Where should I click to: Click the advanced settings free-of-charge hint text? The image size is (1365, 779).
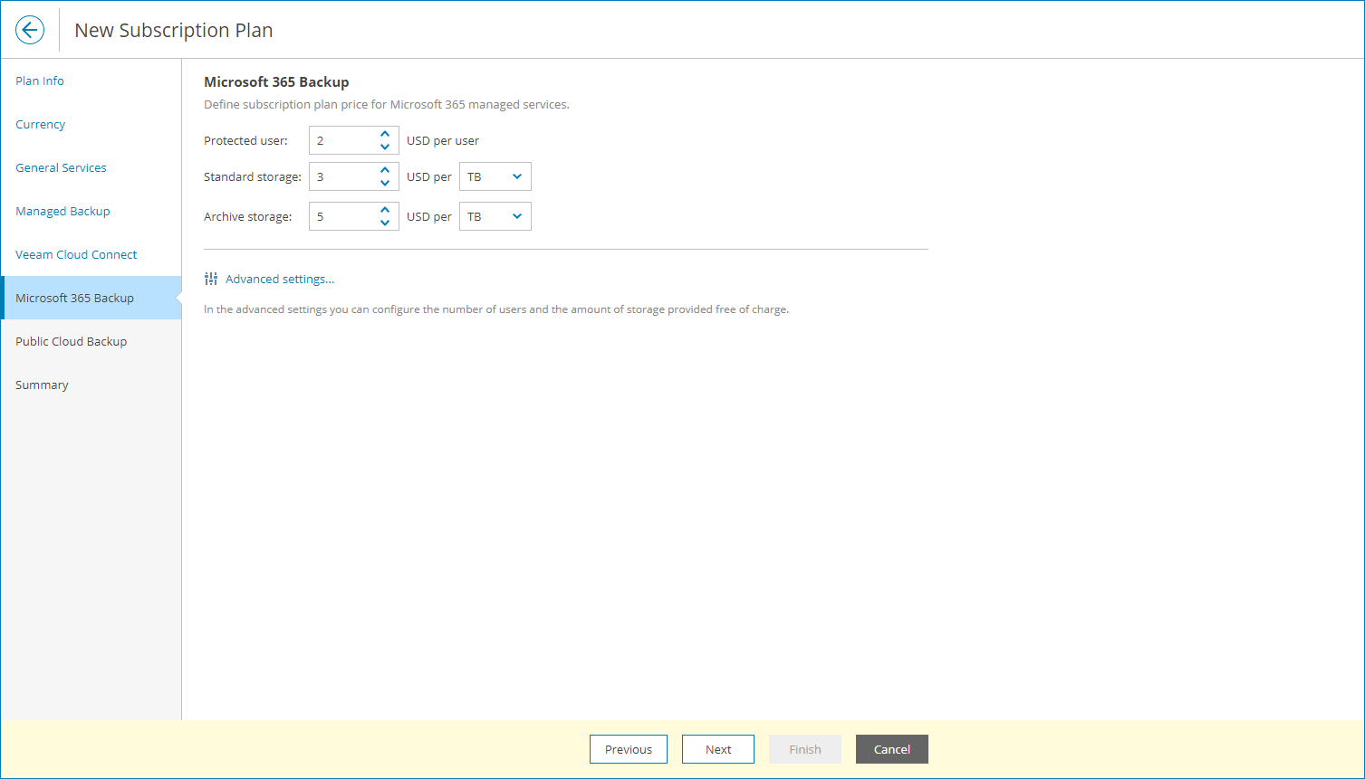coord(496,309)
